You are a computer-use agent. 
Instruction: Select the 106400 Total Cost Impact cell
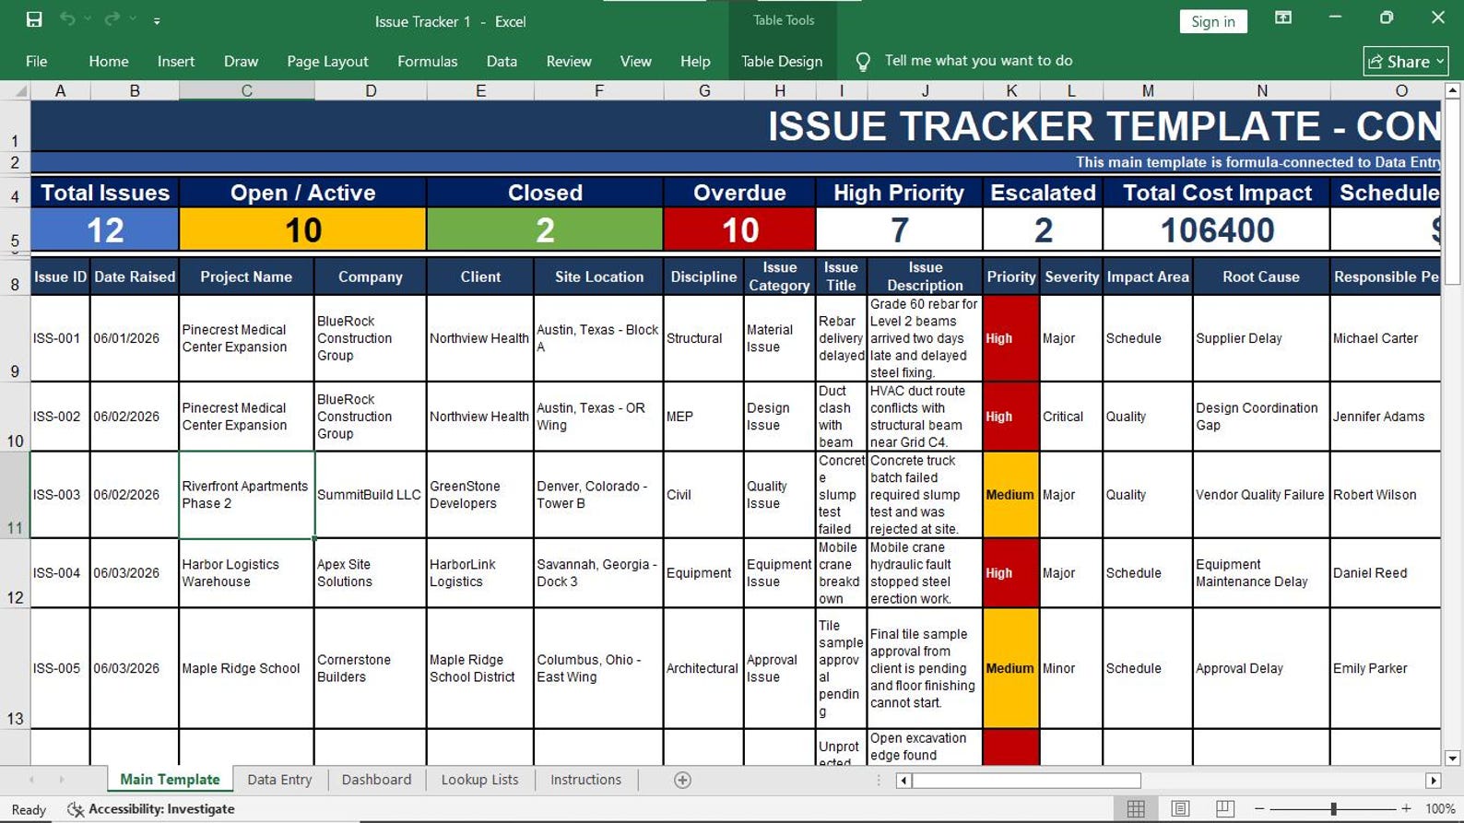tap(1217, 229)
